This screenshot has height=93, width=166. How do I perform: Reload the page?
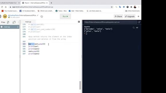coord(2,7)
